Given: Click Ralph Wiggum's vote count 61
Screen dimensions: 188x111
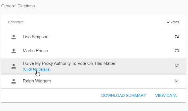Looking at the screenshot, I should tap(177, 81).
